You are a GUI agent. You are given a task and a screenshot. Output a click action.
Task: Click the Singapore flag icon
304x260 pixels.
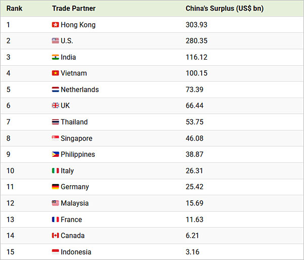coord(55,138)
